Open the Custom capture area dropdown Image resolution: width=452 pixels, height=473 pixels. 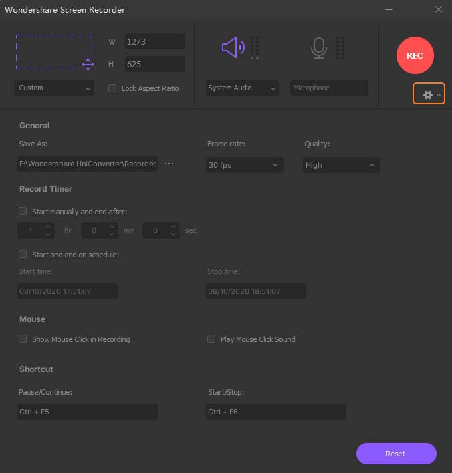pos(54,88)
